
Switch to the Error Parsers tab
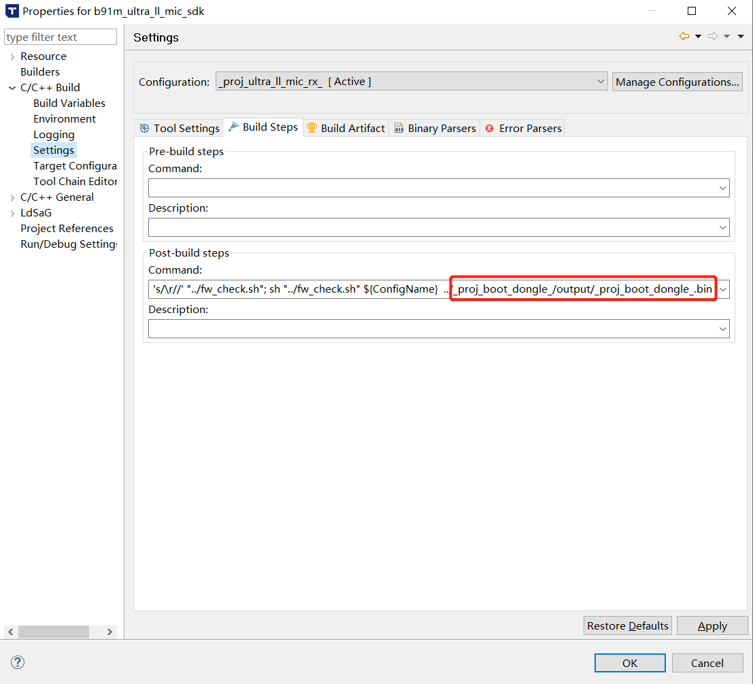tap(523, 128)
